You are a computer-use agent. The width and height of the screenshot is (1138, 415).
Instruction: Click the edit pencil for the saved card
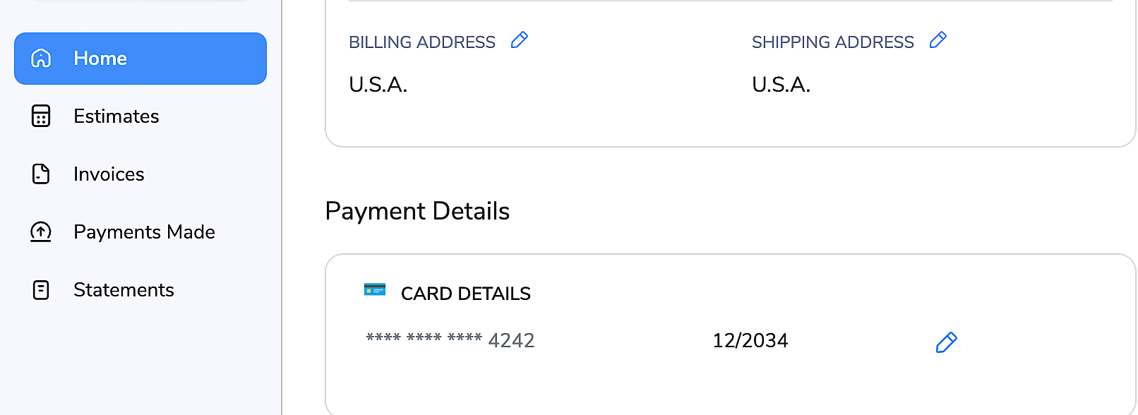[x=945, y=342]
